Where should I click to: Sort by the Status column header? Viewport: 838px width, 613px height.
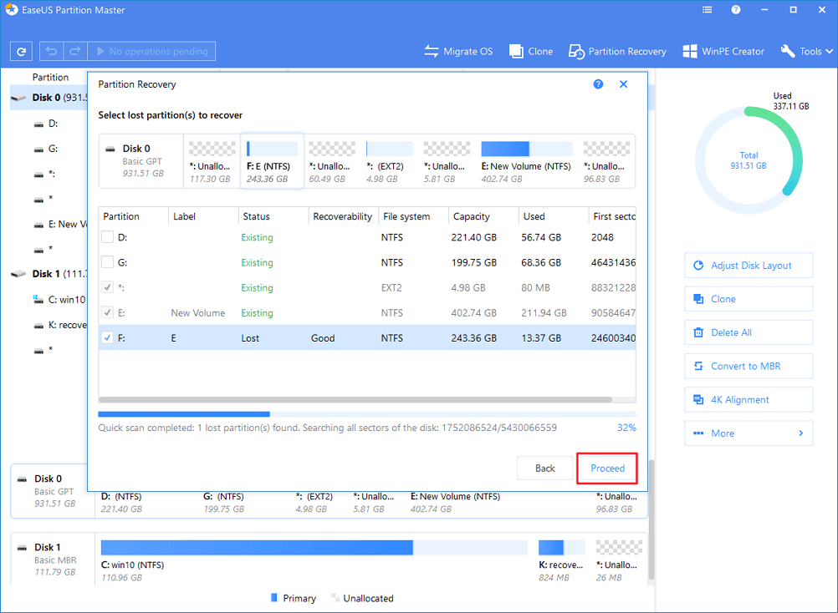tap(273, 216)
